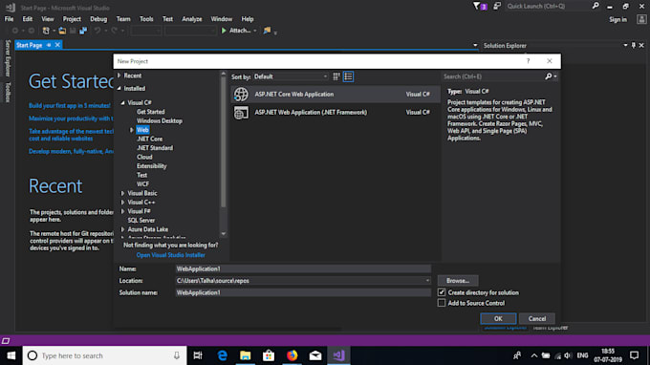Expand the Visual F# node
Viewport: 650px width, 365px height.
pos(122,211)
